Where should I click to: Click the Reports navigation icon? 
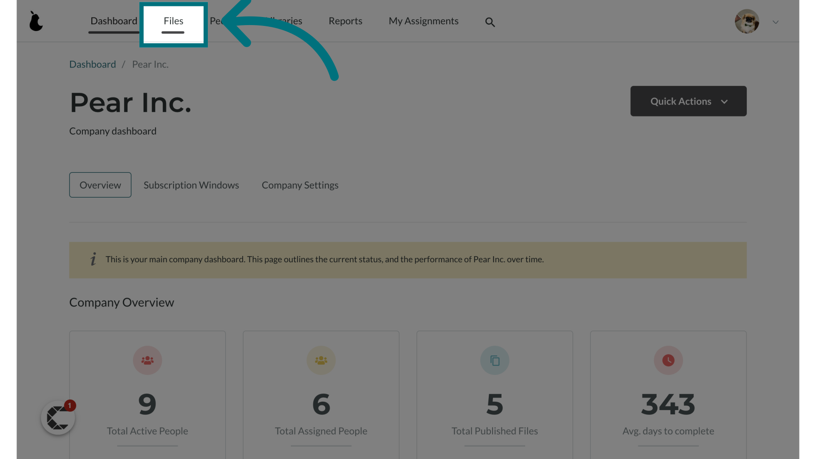pos(345,20)
